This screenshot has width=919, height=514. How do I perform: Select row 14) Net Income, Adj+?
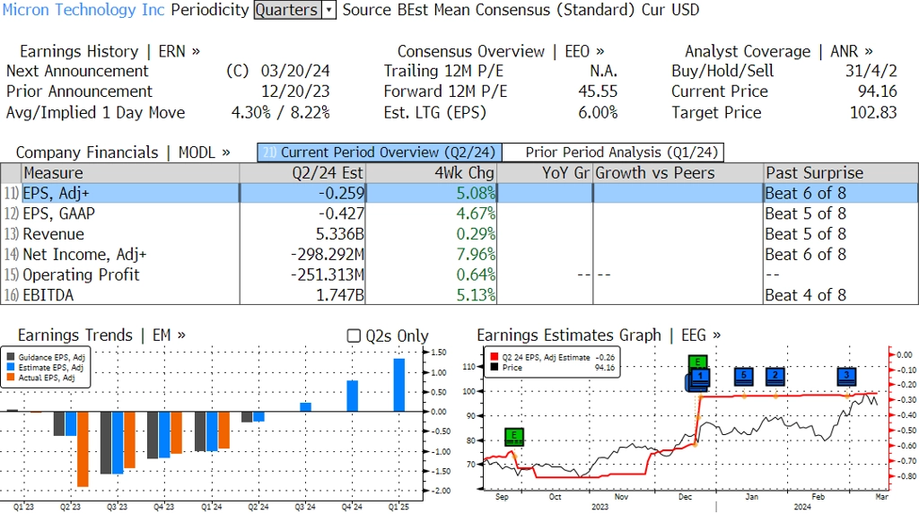point(459,255)
